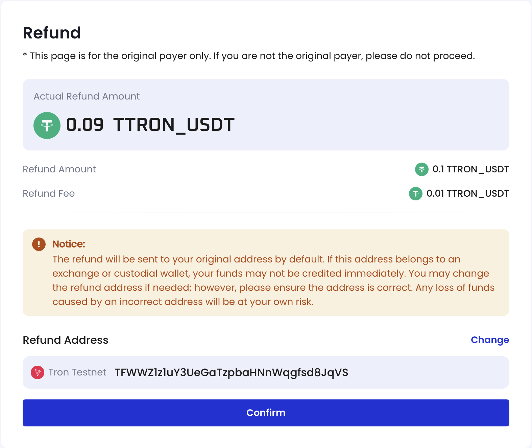Viewport: 532px width, 448px height.
Task: Click the exclamation icon in the notice banner
Action: pyautogui.click(x=39, y=244)
